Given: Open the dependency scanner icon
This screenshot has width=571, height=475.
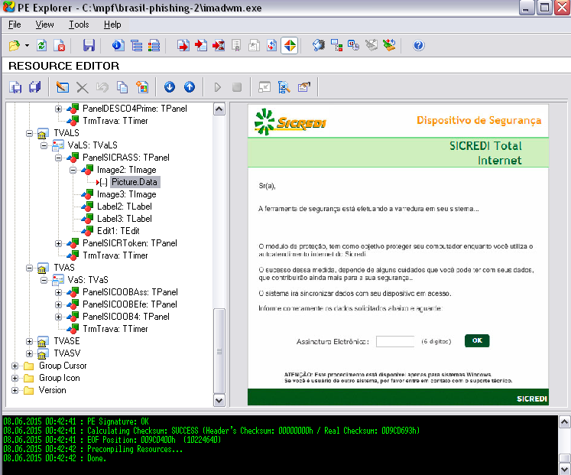Looking at the screenshot, I should [x=336, y=46].
